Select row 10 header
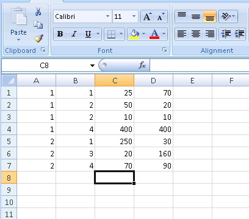This screenshot has width=249, height=219. 9,202
